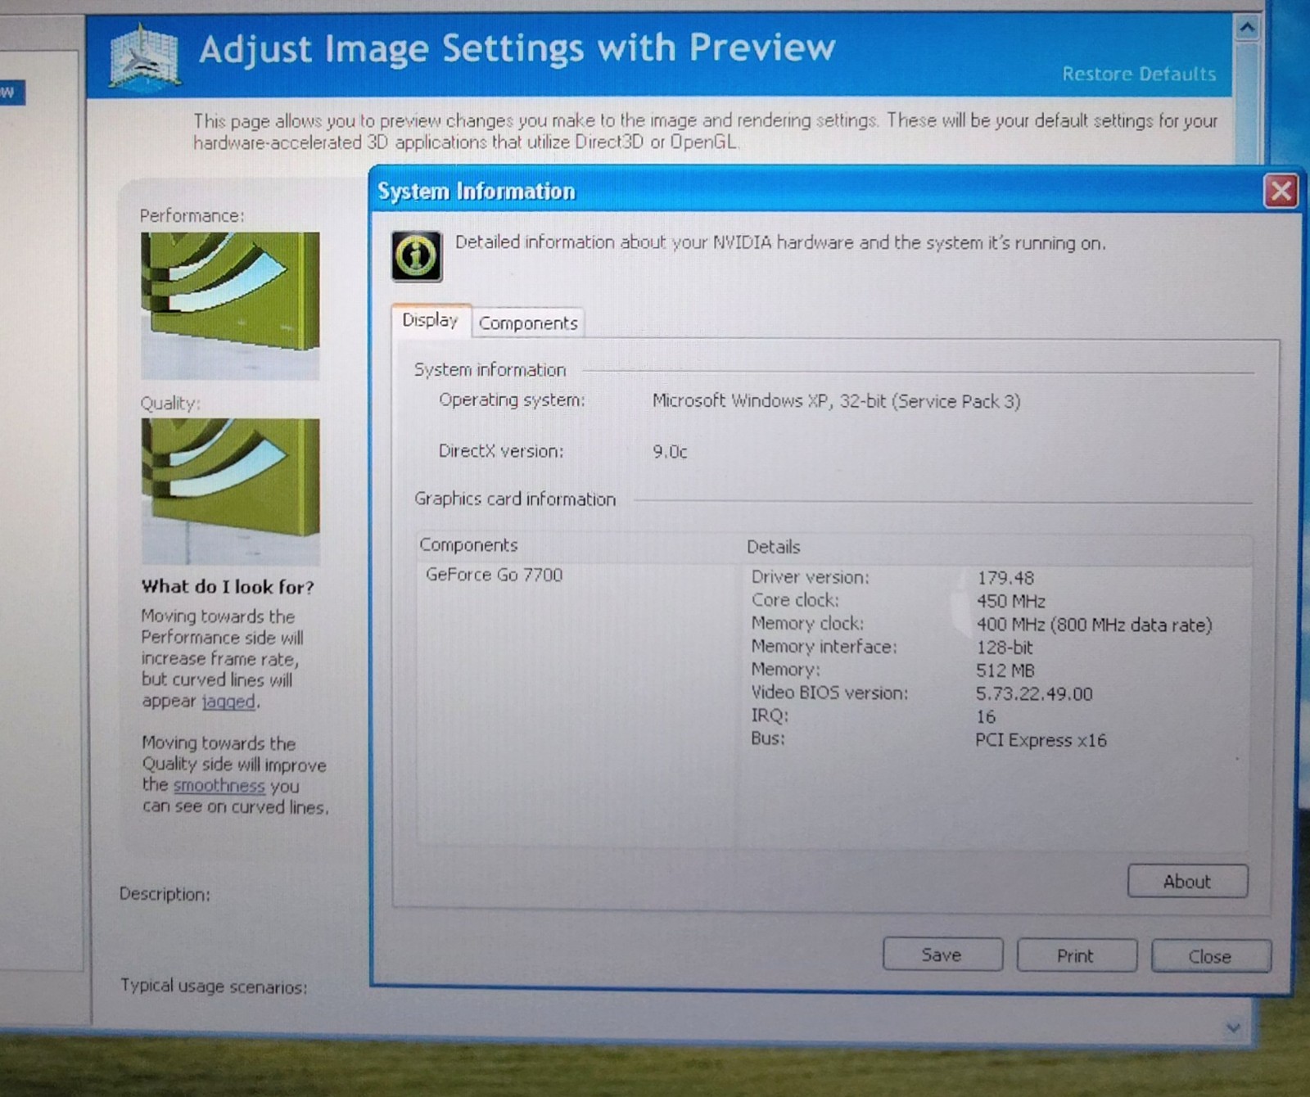Click the driver version value 179.48
Viewport: 1310px width, 1097px height.
click(1005, 578)
